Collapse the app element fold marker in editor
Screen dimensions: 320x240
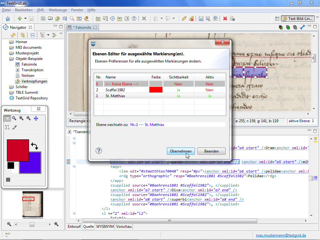click(74, 167)
